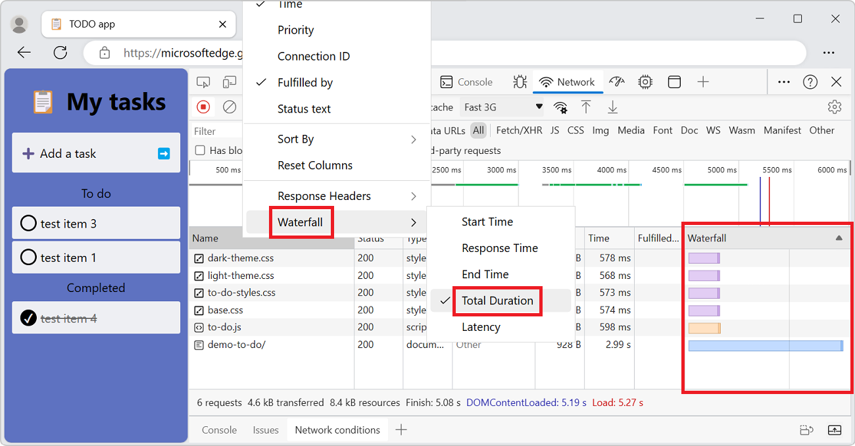
Task: Import HAR file with upload arrow
Action: pos(586,107)
